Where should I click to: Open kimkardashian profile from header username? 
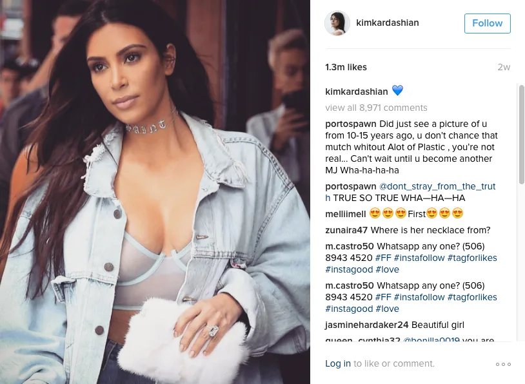(x=388, y=23)
